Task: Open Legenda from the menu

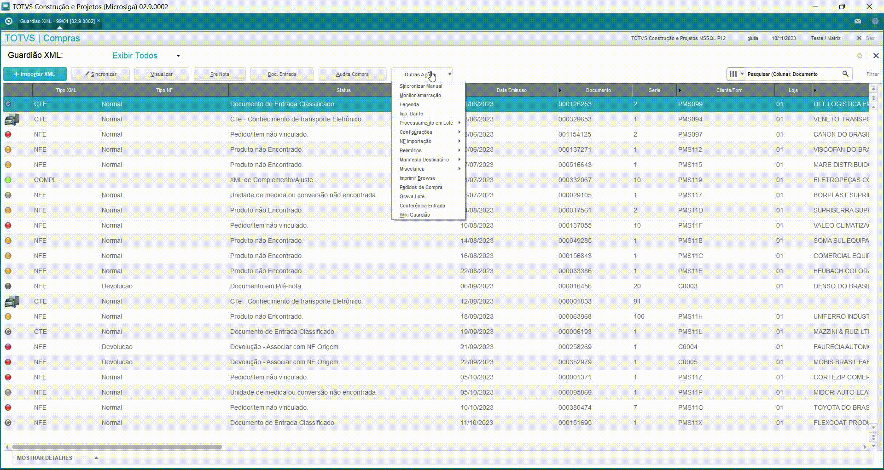Action: pyautogui.click(x=409, y=105)
